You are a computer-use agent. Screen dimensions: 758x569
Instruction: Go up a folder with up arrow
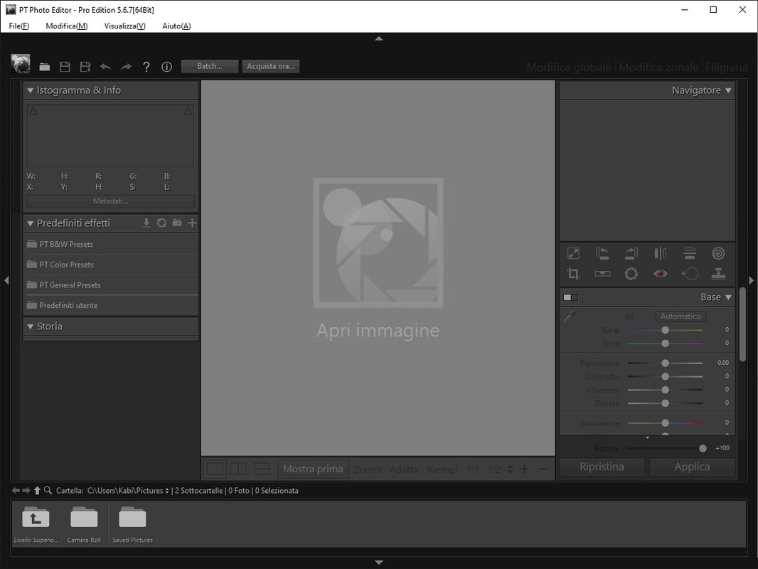(x=37, y=490)
